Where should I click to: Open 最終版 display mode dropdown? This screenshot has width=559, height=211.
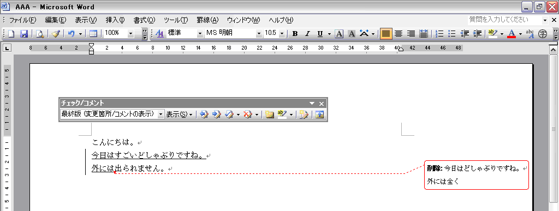[161, 114]
